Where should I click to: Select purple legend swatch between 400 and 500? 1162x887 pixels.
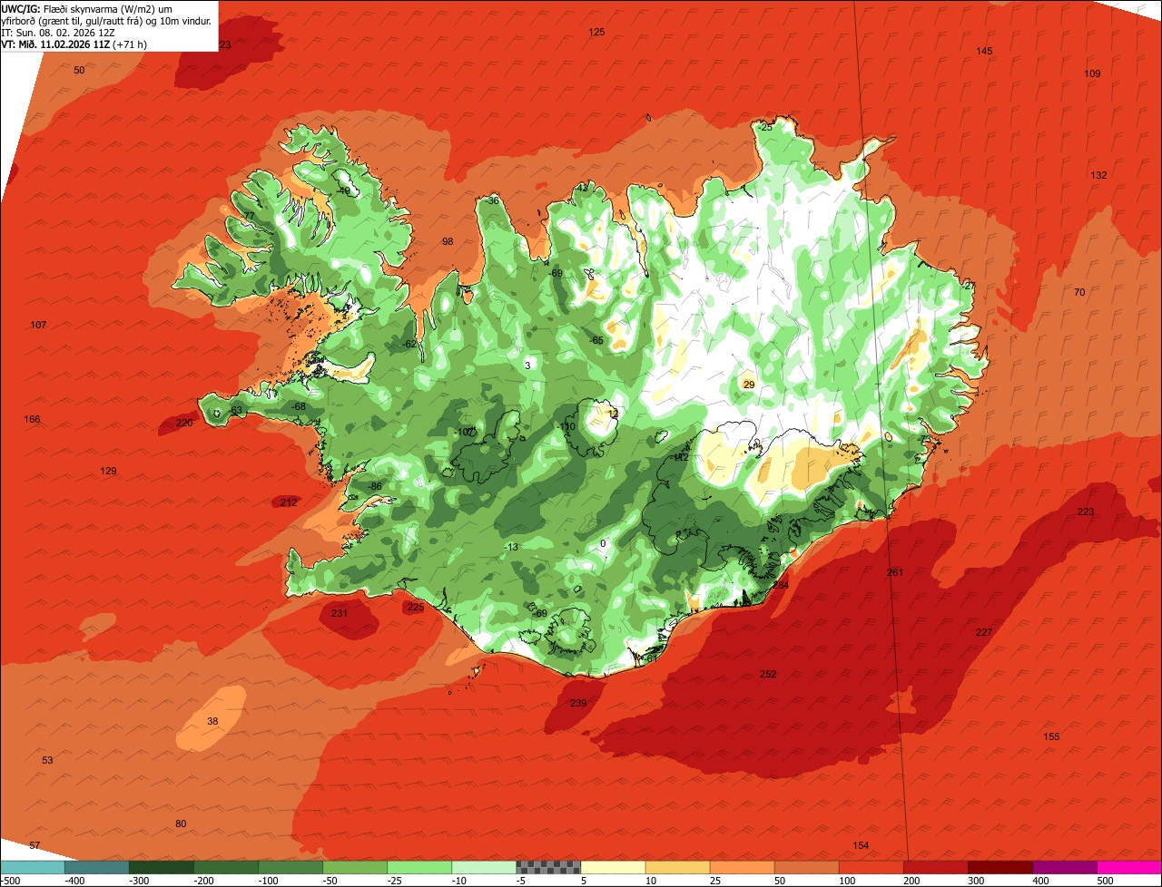(x=1064, y=867)
